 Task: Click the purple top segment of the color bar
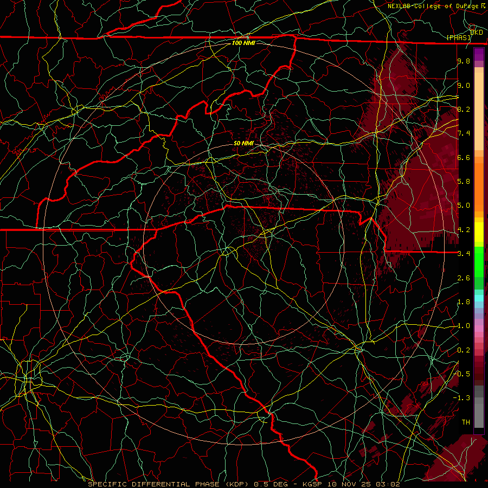click(479, 54)
